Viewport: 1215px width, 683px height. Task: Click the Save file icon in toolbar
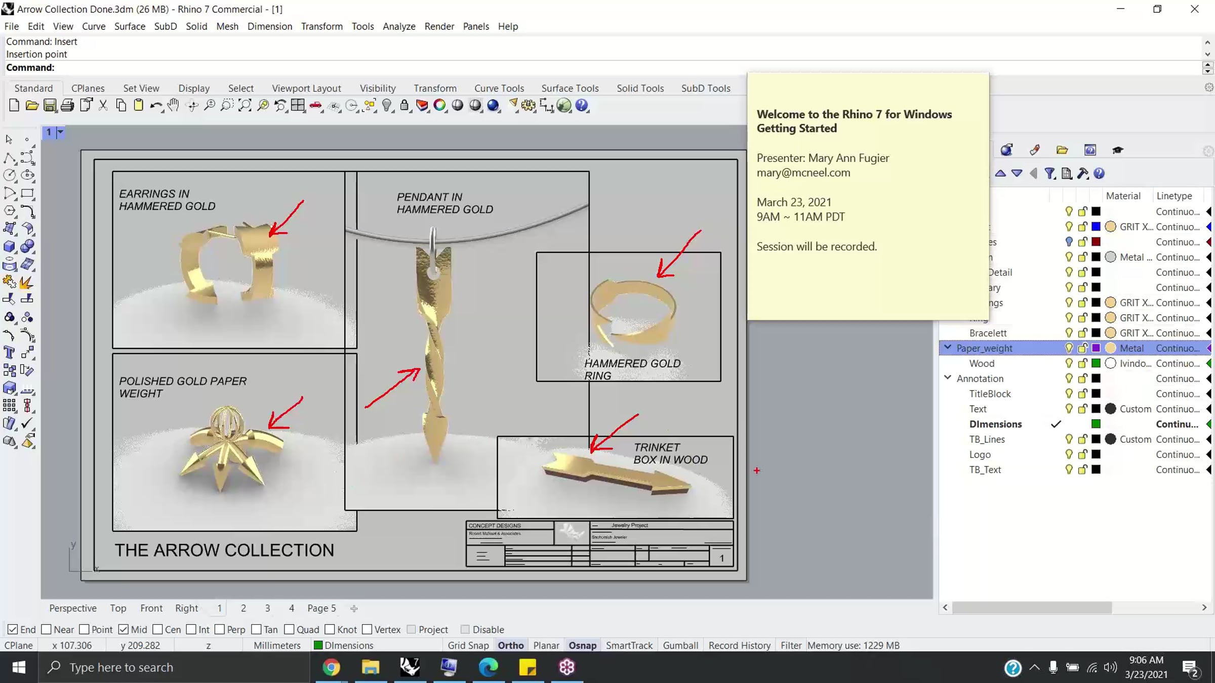(50, 105)
